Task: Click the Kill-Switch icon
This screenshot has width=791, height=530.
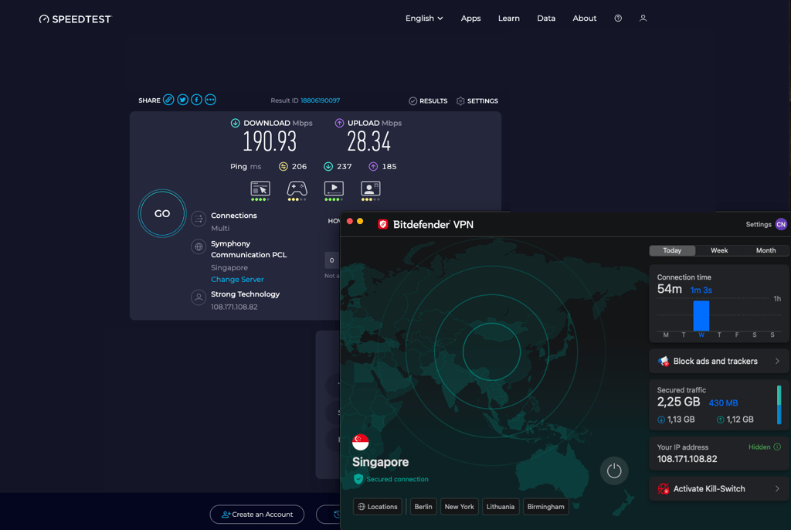Action: pyautogui.click(x=664, y=488)
